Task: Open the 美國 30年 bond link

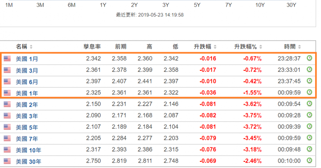Action: [29, 161]
